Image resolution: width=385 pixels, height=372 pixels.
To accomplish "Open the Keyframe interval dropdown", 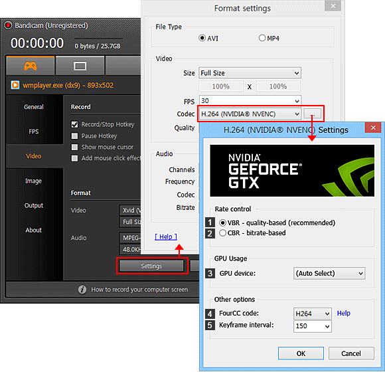I will [313, 326].
